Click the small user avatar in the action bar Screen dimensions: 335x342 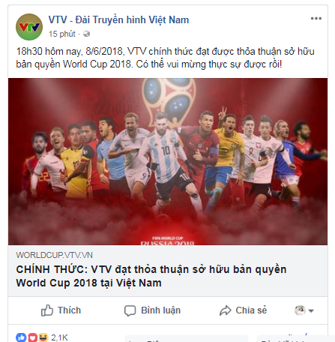[x=300, y=310]
